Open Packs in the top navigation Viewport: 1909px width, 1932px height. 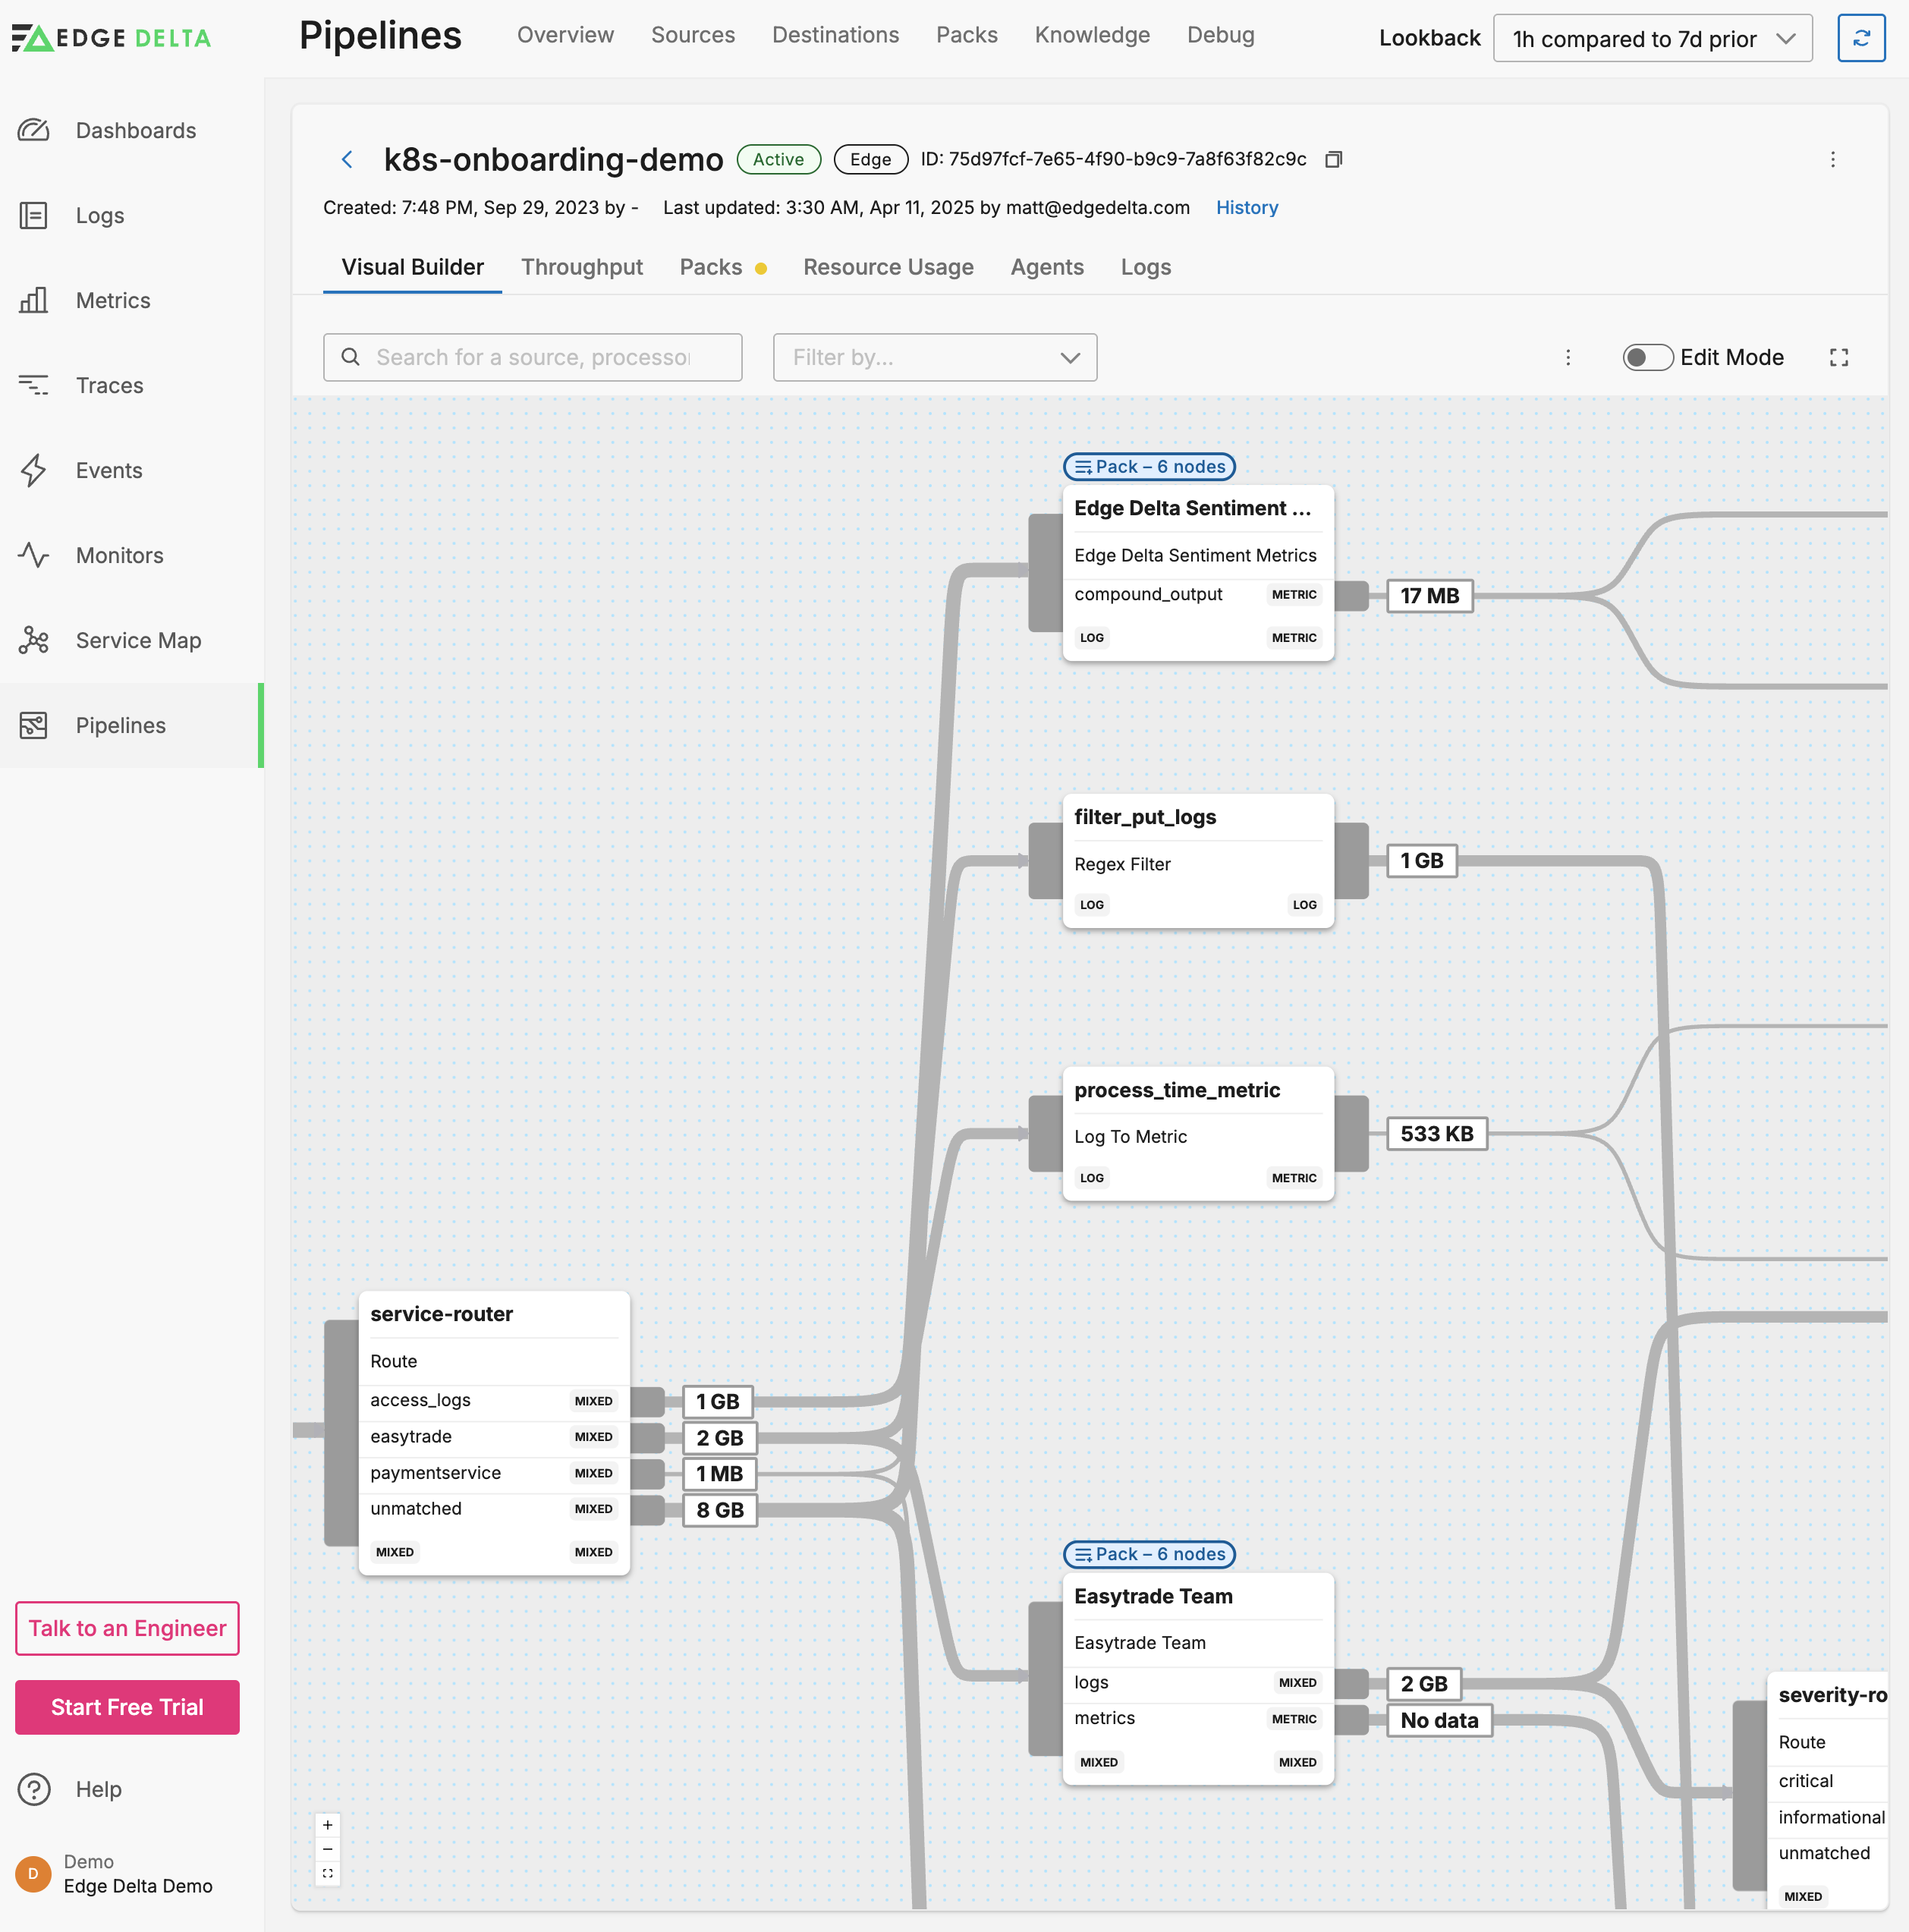pos(966,35)
